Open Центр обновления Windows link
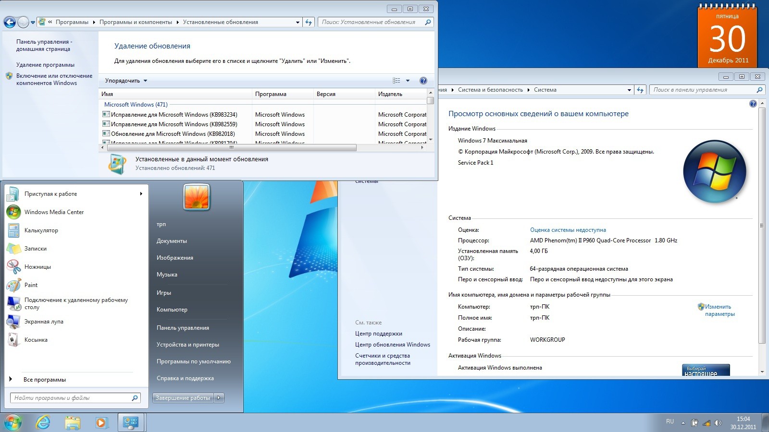The image size is (769, 432). [x=393, y=345]
